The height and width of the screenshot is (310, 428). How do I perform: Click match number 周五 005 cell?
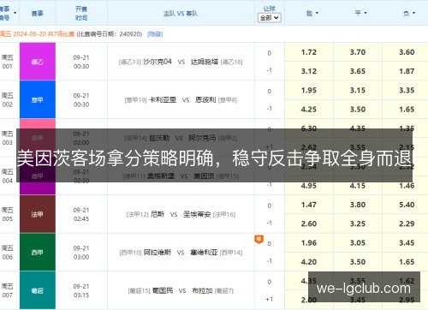8,214
